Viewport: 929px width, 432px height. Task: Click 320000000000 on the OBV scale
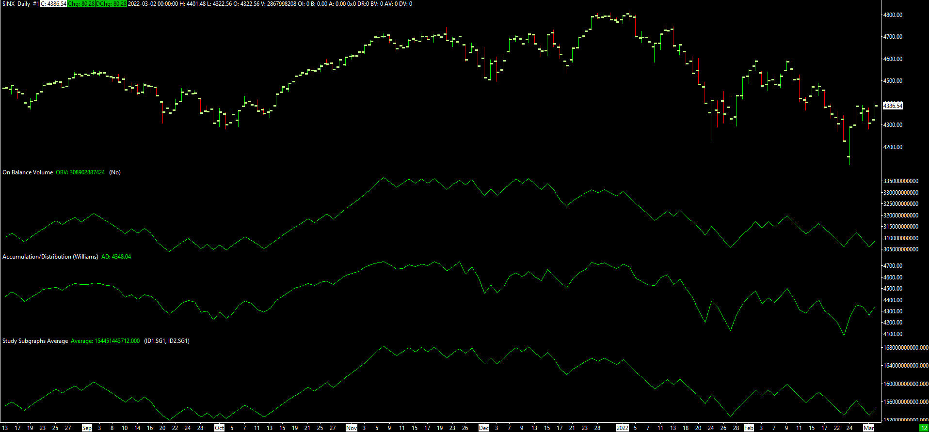(x=901, y=216)
